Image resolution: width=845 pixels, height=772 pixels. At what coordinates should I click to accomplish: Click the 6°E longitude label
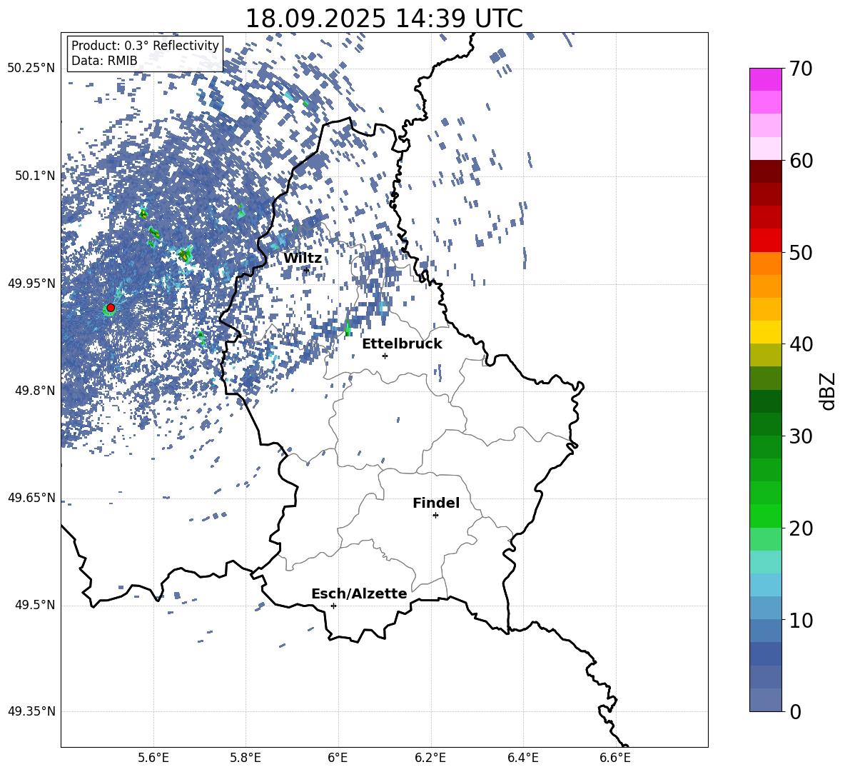(338, 758)
